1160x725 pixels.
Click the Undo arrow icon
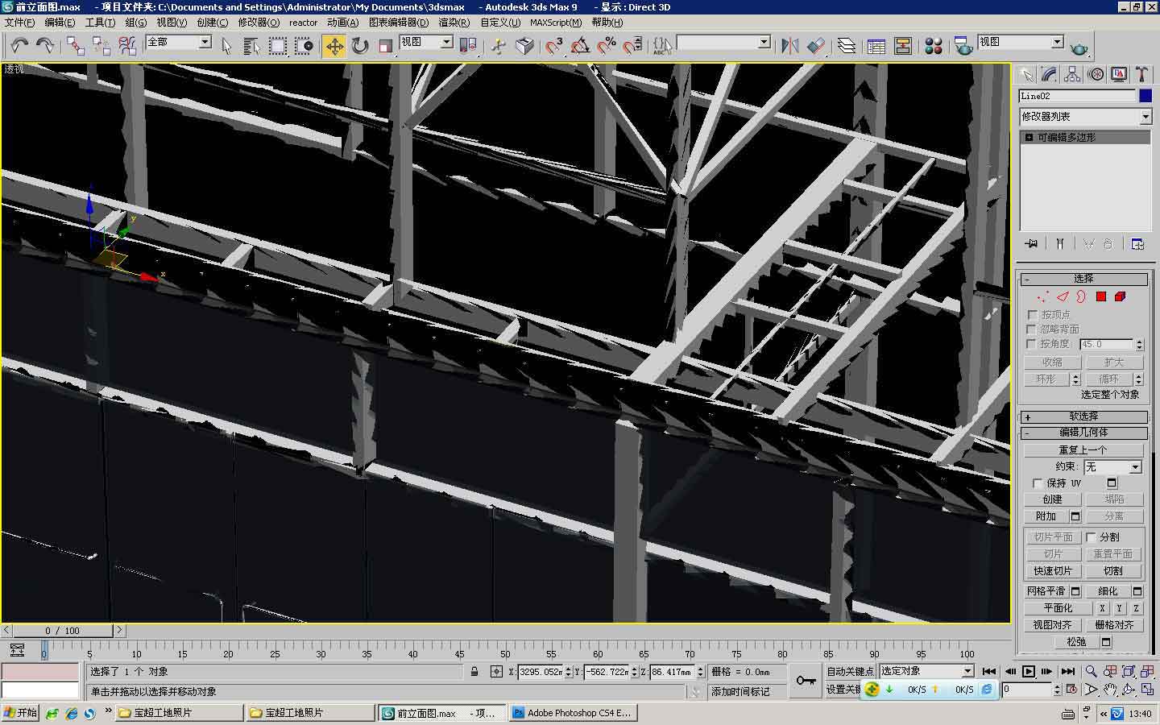point(19,46)
